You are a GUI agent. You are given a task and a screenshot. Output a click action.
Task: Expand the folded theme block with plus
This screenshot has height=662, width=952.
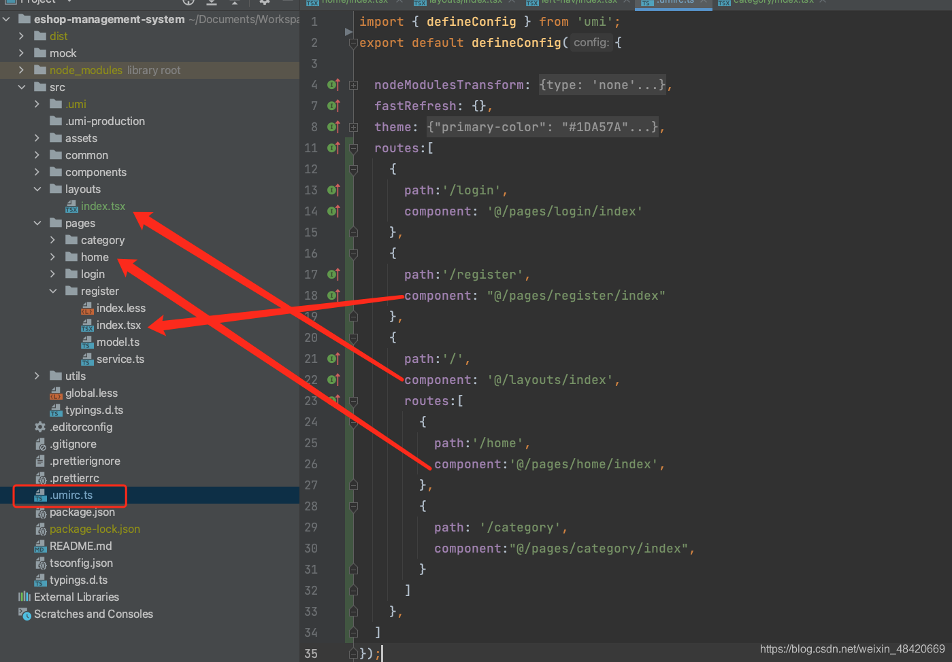[353, 127]
